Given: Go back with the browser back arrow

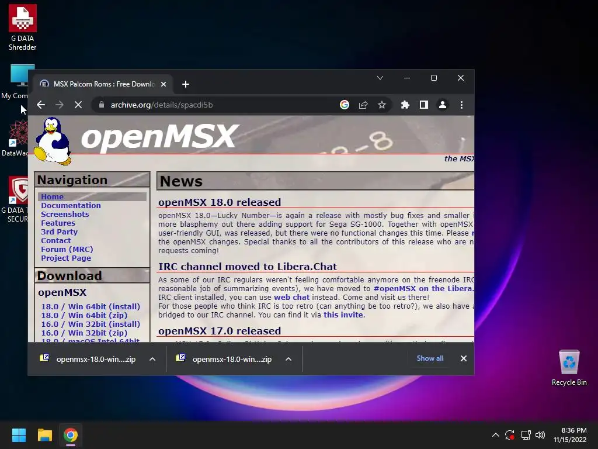Looking at the screenshot, I should (41, 105).
